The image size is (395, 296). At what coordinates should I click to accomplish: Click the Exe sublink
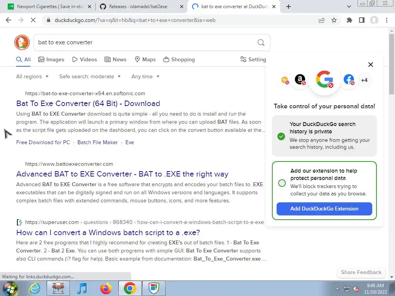click(130, 142)
